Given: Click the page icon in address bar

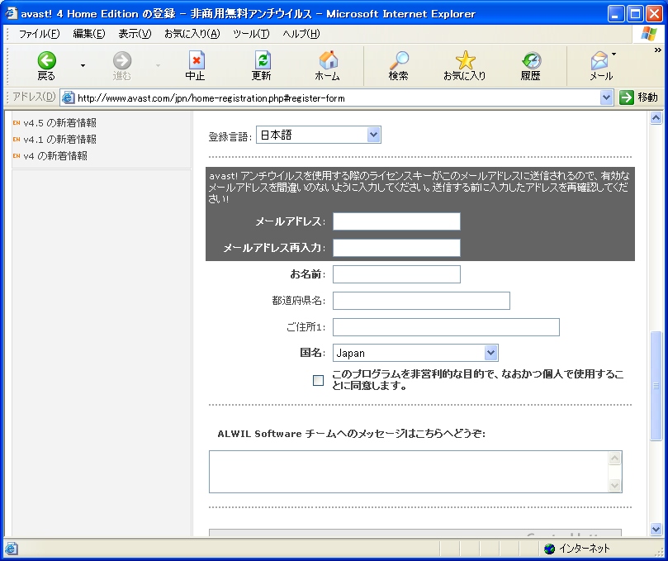Looking at the screenshot, I should pos(68,97).
